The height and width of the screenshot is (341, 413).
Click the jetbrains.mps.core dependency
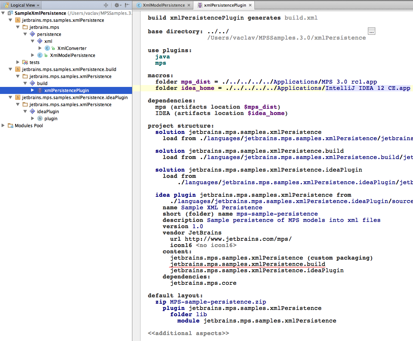203,283
